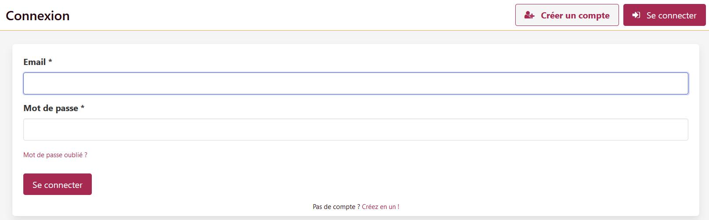Select the header Se connecter button
709x220 pixels.
coord(664,15)
